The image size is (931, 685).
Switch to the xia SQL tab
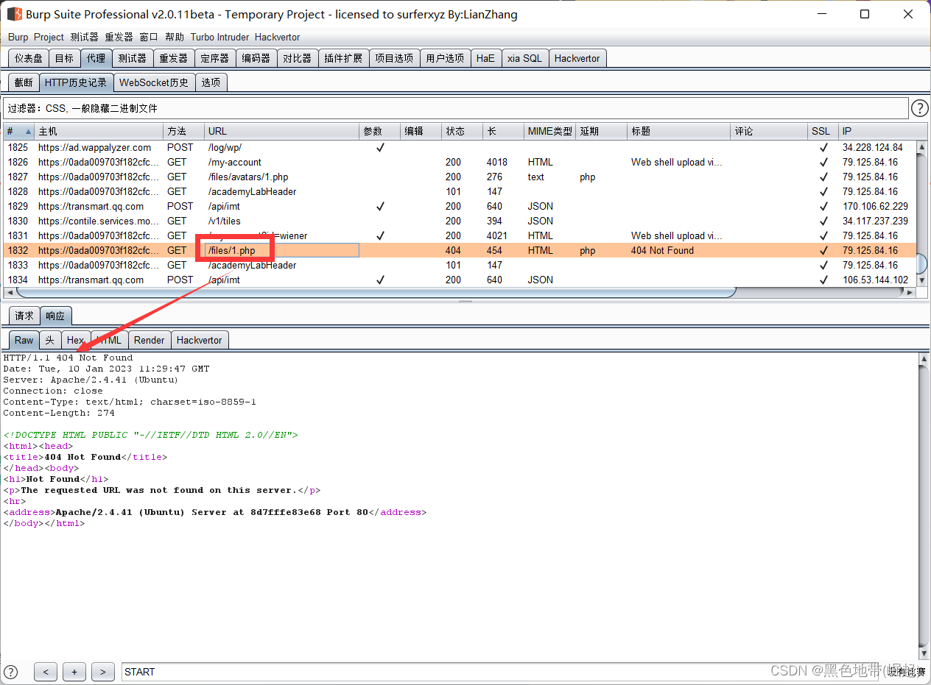click(524, 58)
